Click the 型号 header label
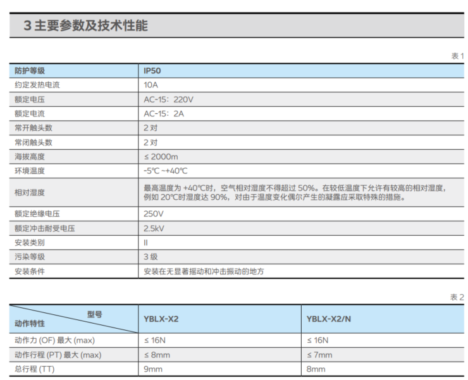Viewport: 468px width, 380px height. (x=95, y=314)
